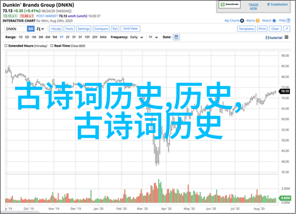Open the +Study menu
The width and height of the screenshot is (296, 214).
click(x=56, y=29)
